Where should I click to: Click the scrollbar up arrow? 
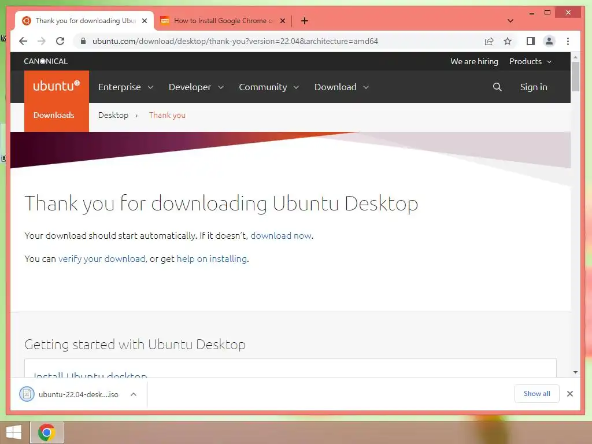pos(575,57)
